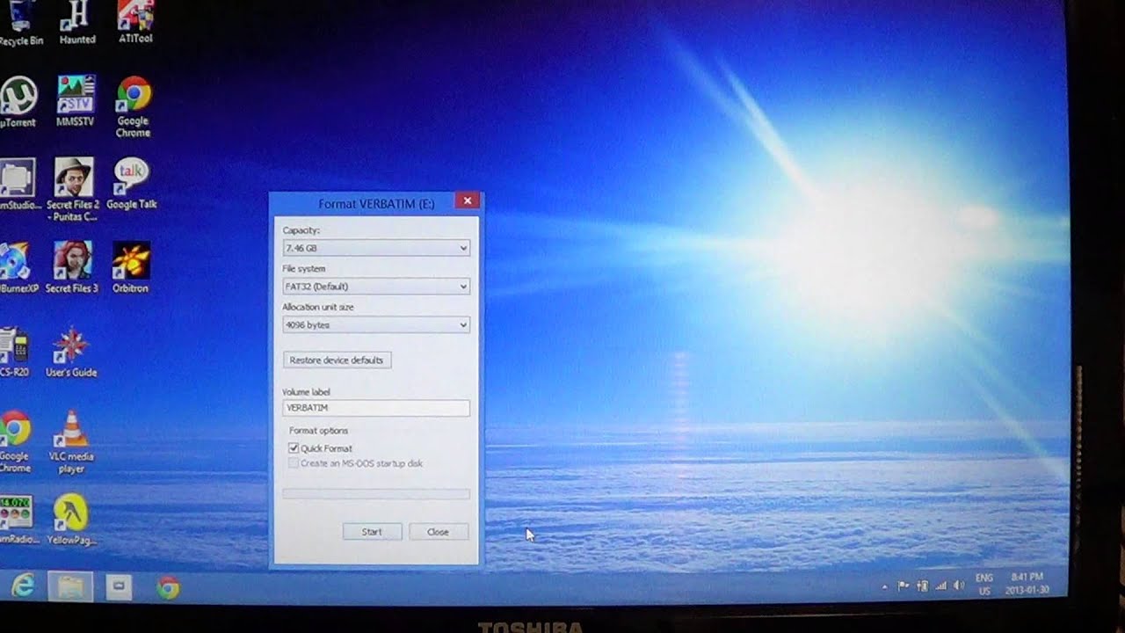Launch the ATITool desktop shortcut
Screen dimensions: 1125x633
pyautogui.click(x=135, y=23)
